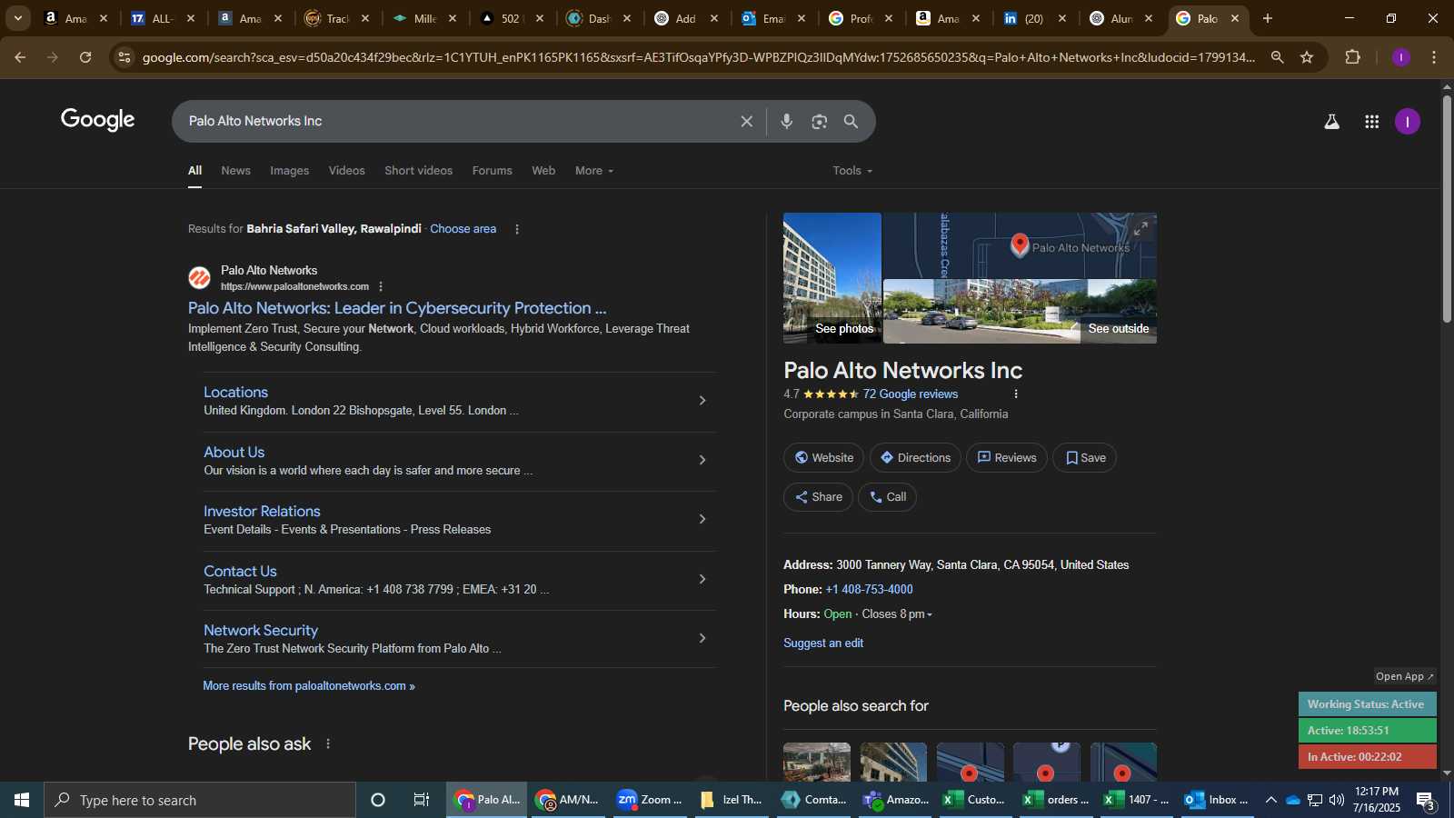Click Choose area link
This screenshot has width=1454, height=818.
click(463, 229)
